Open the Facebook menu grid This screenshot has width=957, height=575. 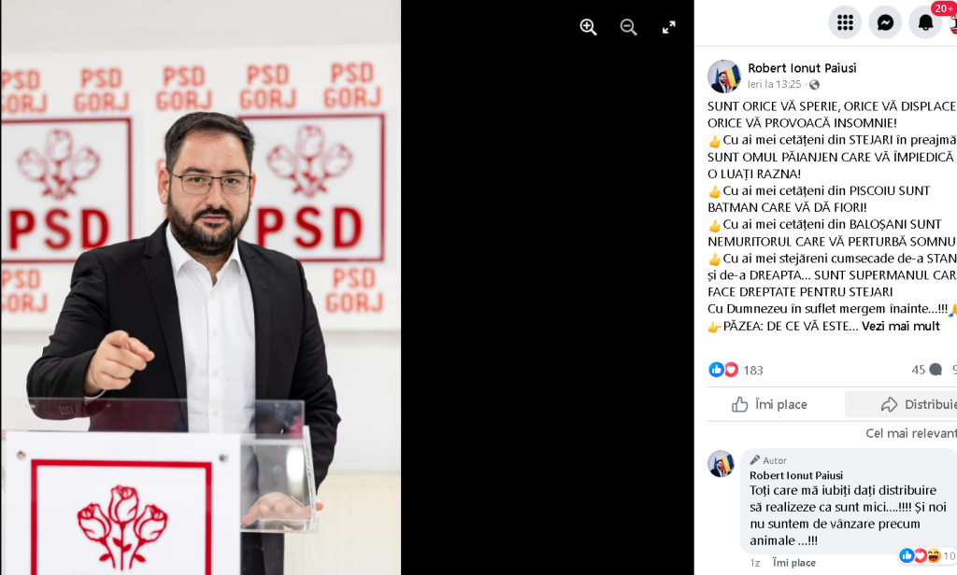point(845,22)
